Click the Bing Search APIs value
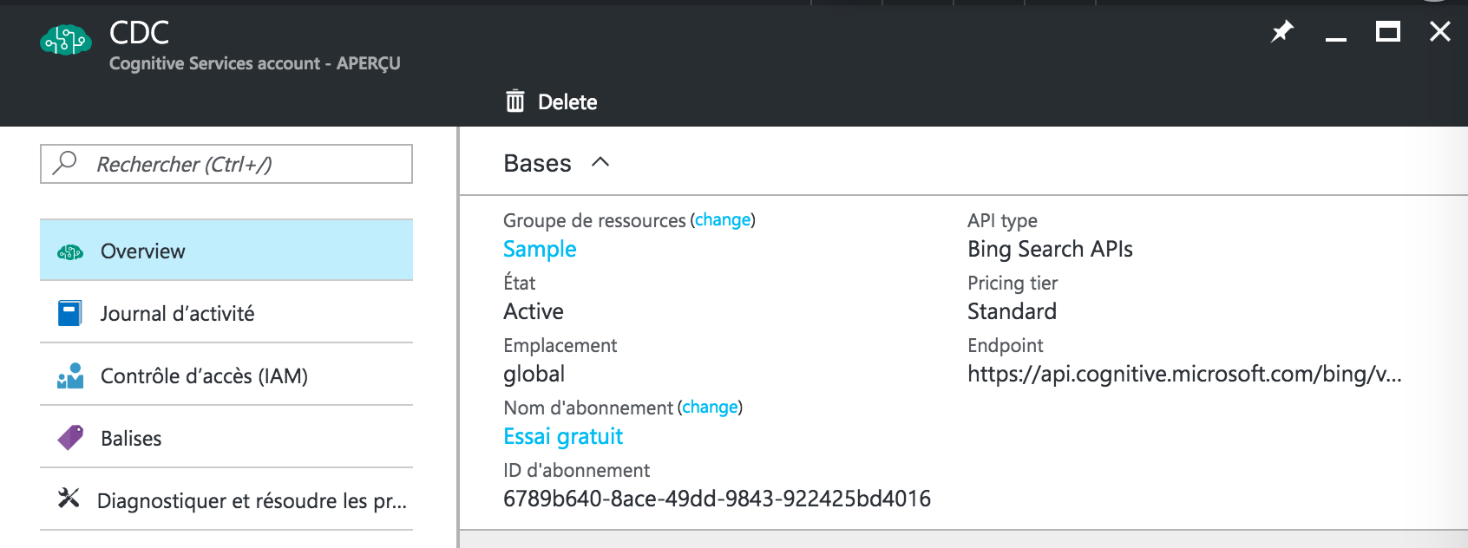The width and height of the screenshot is (1468, 548). tap(1050, 250)
